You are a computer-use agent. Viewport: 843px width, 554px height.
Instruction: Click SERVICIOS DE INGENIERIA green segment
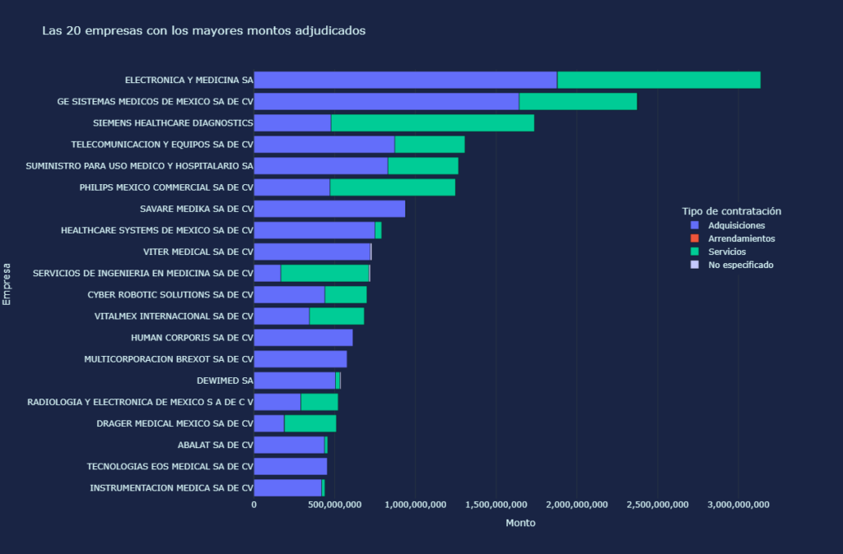pos(324,273)
